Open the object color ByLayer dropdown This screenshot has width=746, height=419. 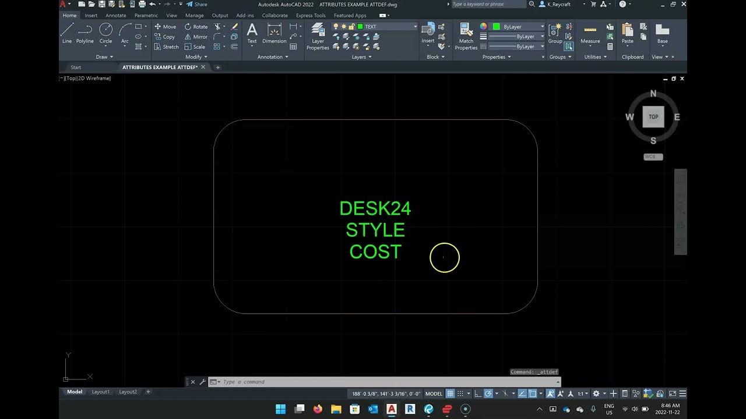pos(542,27)
